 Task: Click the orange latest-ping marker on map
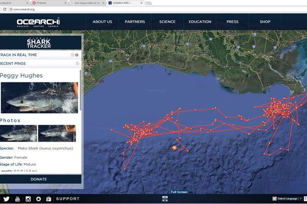(175, 148)
